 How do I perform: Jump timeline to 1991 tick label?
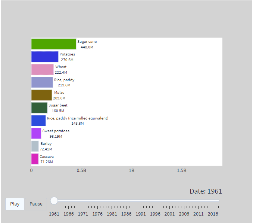pyautogui.click(x=141, y=214)
